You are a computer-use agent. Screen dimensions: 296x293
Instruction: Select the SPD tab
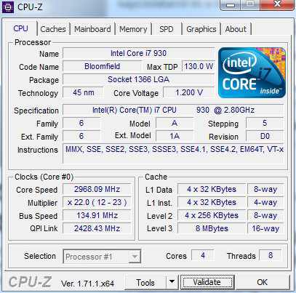click(x=167, y=29)
